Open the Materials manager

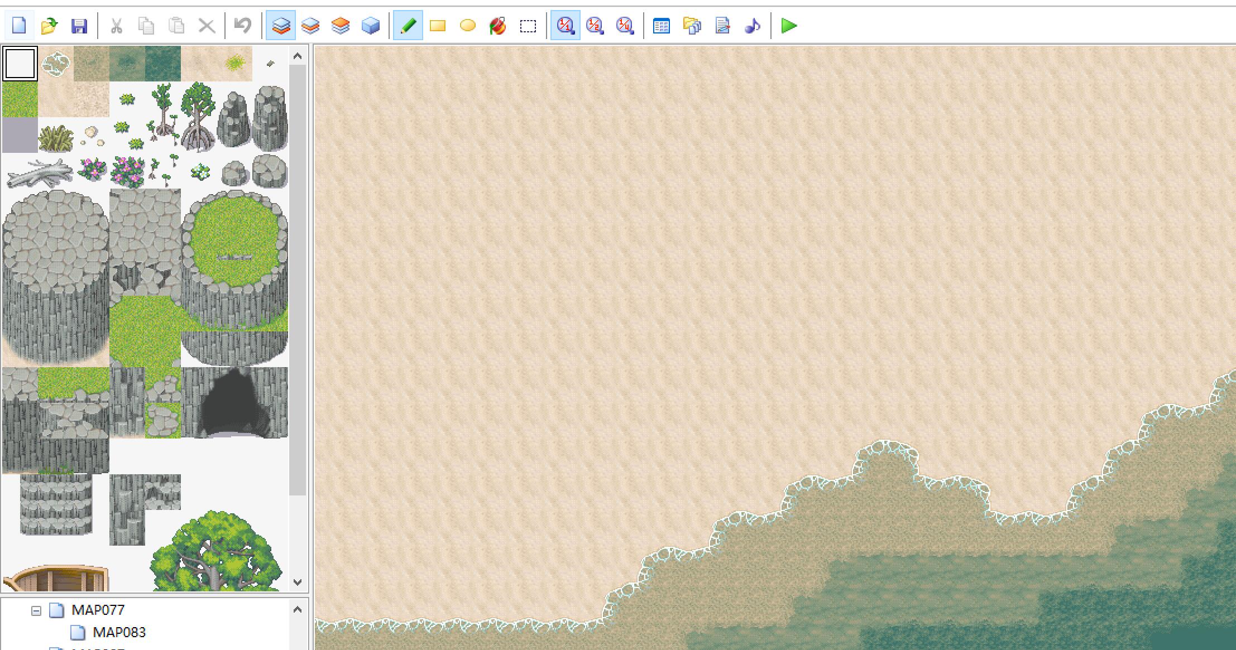click(692, 26)
